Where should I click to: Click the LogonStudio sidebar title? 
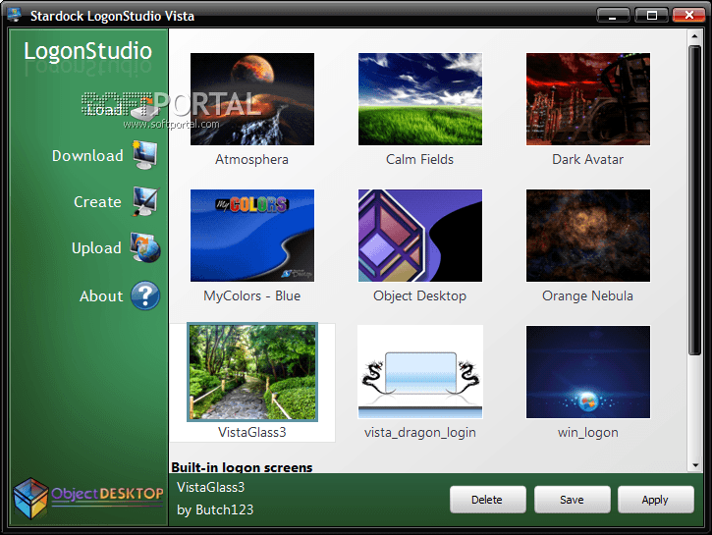click(x=87, y=51)
